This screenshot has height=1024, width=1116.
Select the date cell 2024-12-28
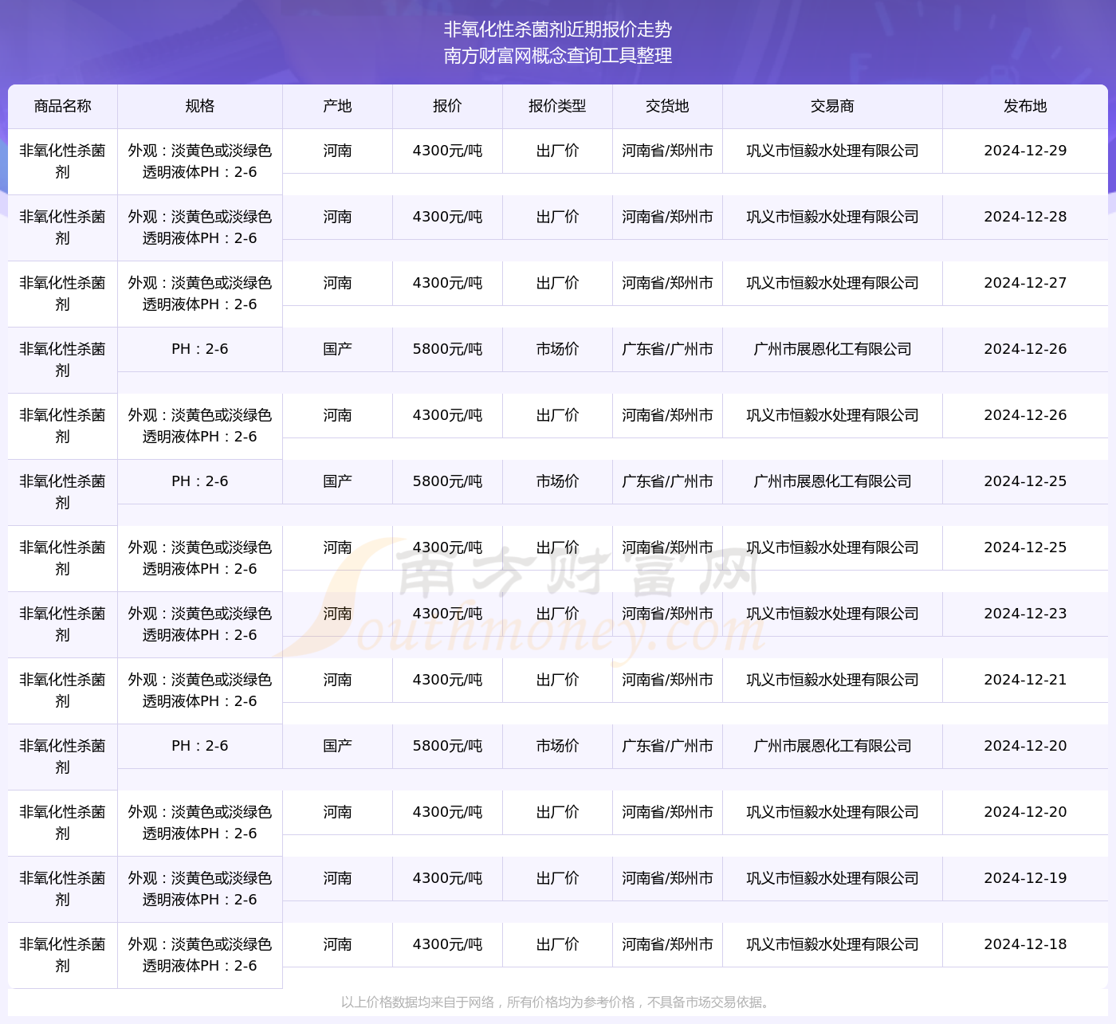(x=1025, y=217)
